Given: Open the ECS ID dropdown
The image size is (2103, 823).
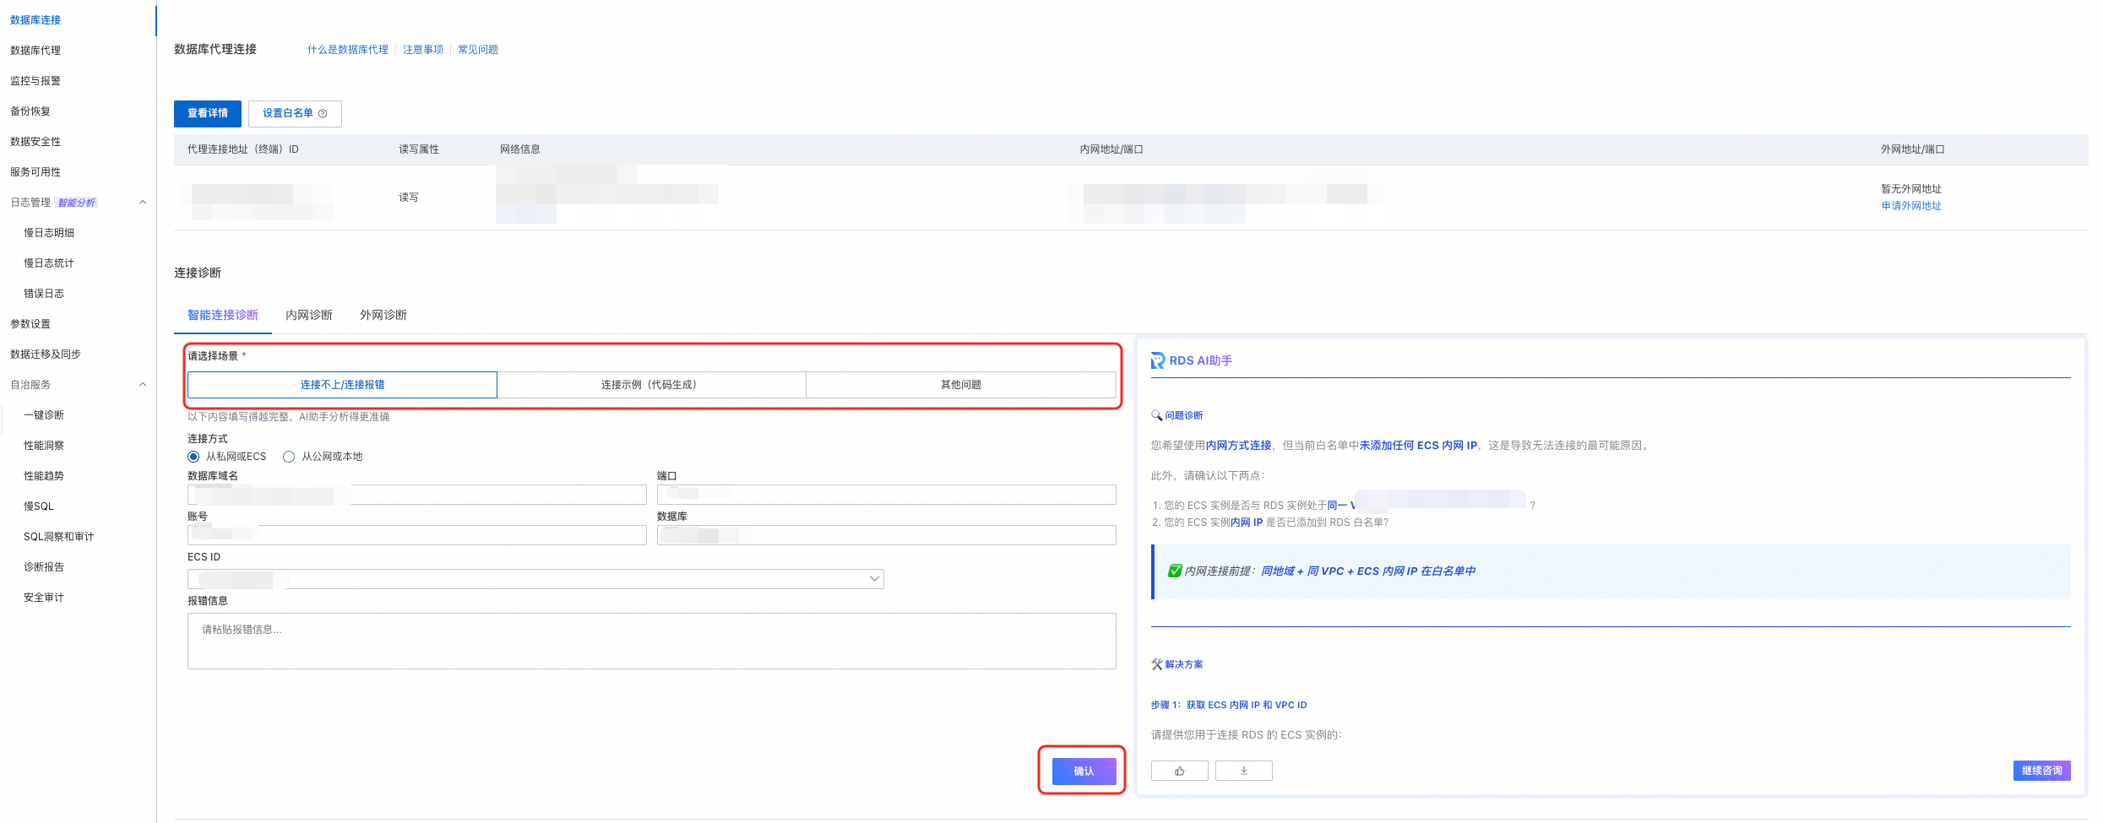Looking at the screenshot, I should [535, 579].
